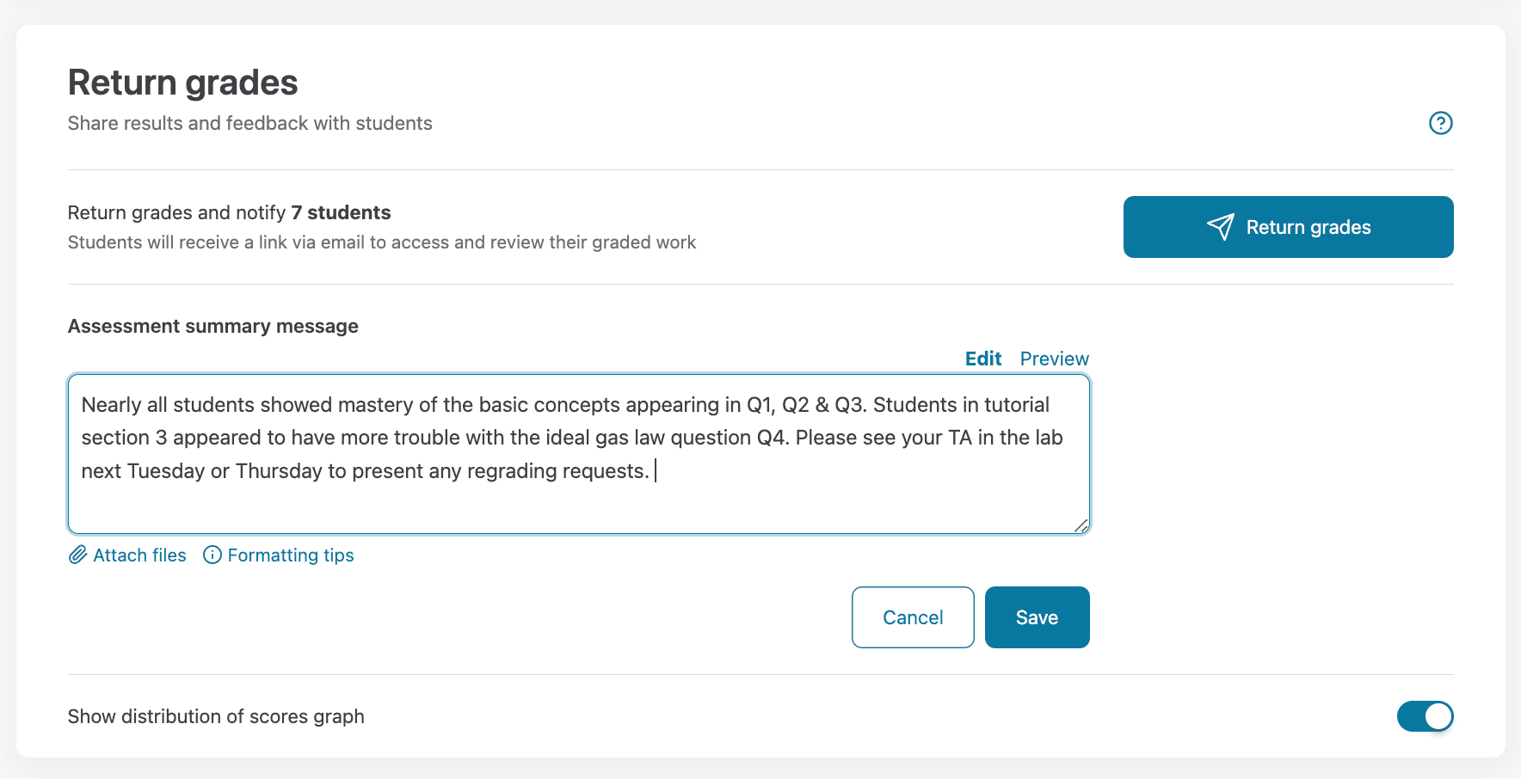Click the paper plane send icon

click(1220, 227)
